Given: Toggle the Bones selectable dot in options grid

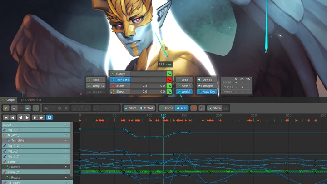Looking at the screenshot, I should pos(236,82).
